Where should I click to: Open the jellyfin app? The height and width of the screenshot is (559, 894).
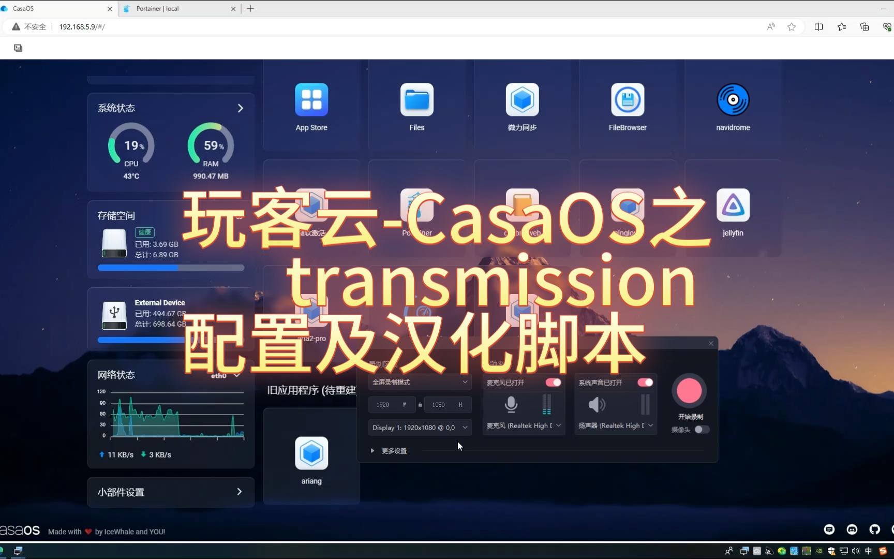(733, 205)
